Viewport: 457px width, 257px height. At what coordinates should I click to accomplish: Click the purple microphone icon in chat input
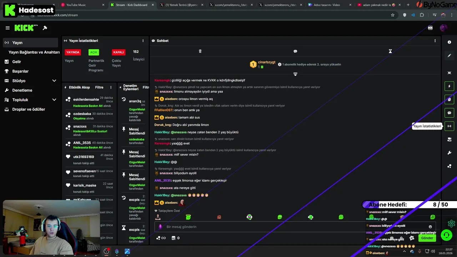click(160, 227)
